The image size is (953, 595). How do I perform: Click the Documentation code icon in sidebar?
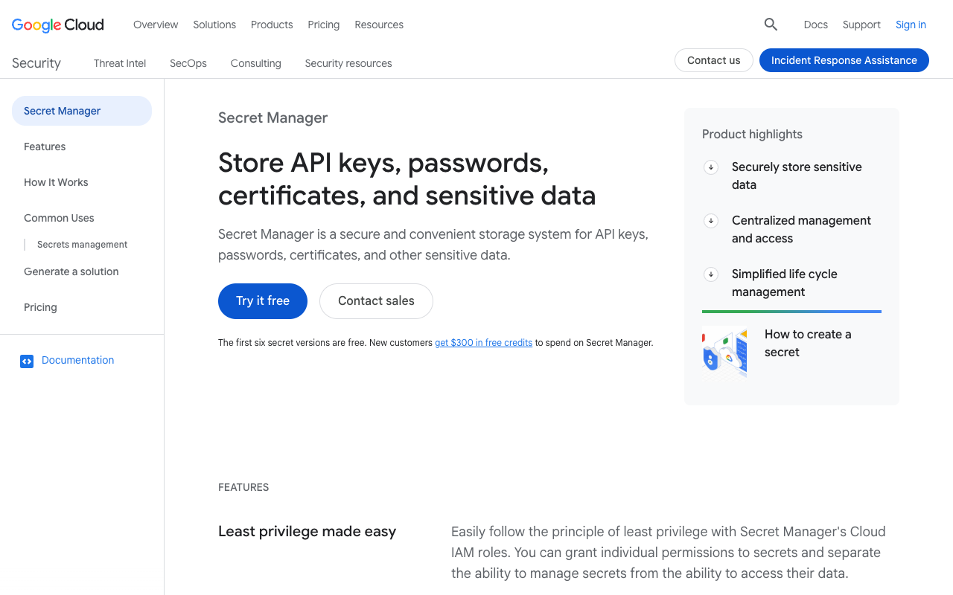click(27, 361)
